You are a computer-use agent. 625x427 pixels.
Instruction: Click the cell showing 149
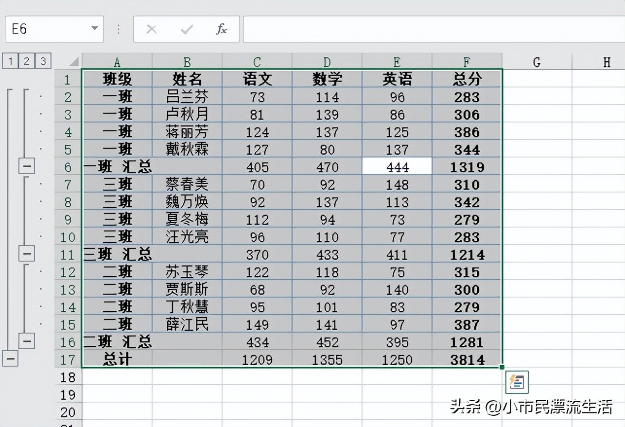(x=257, y=324)
